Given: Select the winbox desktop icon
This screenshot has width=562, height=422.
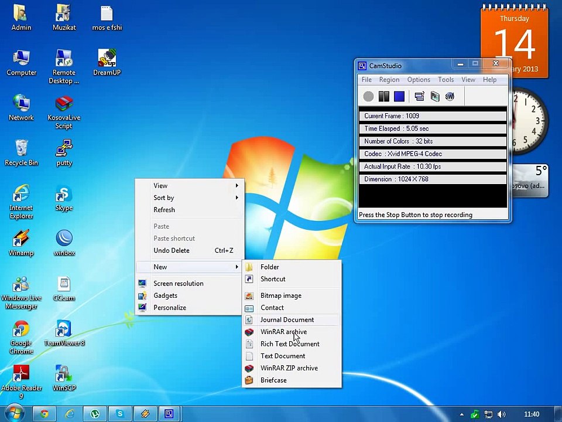Looking at the screenshot, I should click(64, 243).
